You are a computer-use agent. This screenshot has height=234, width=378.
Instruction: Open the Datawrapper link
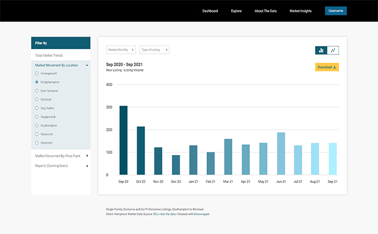pyautogui.click(x=201, y=214)
